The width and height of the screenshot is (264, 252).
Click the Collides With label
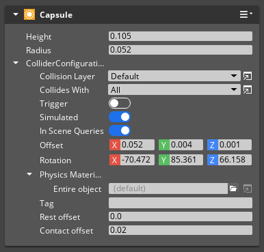pos(64,90)
